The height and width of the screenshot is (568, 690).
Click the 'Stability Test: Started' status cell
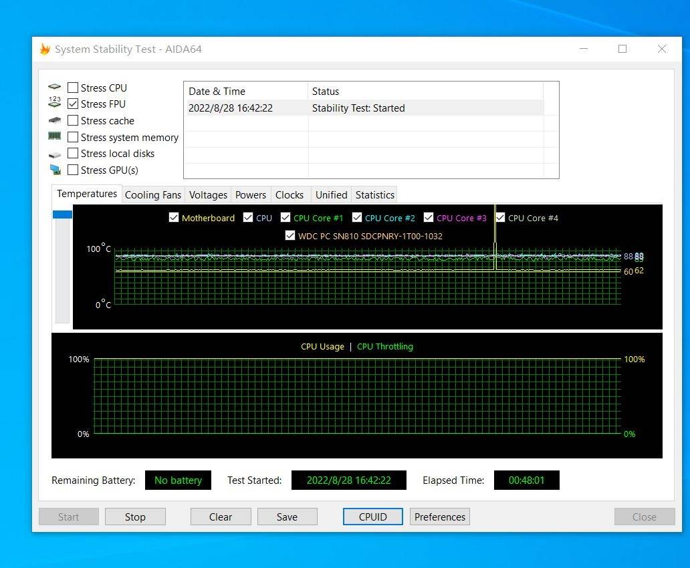click(358, 108)
